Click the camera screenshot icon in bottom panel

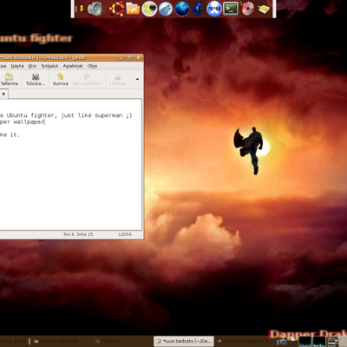281,342
